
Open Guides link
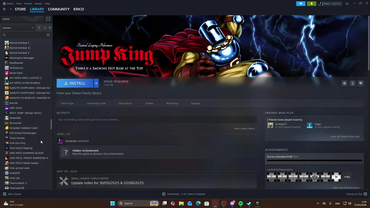tap(149, 103)
